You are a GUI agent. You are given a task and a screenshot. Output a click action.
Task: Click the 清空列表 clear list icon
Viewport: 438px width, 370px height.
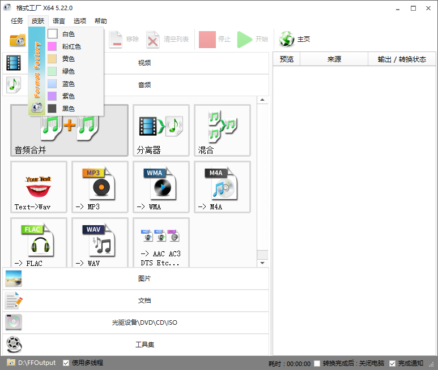153,39
